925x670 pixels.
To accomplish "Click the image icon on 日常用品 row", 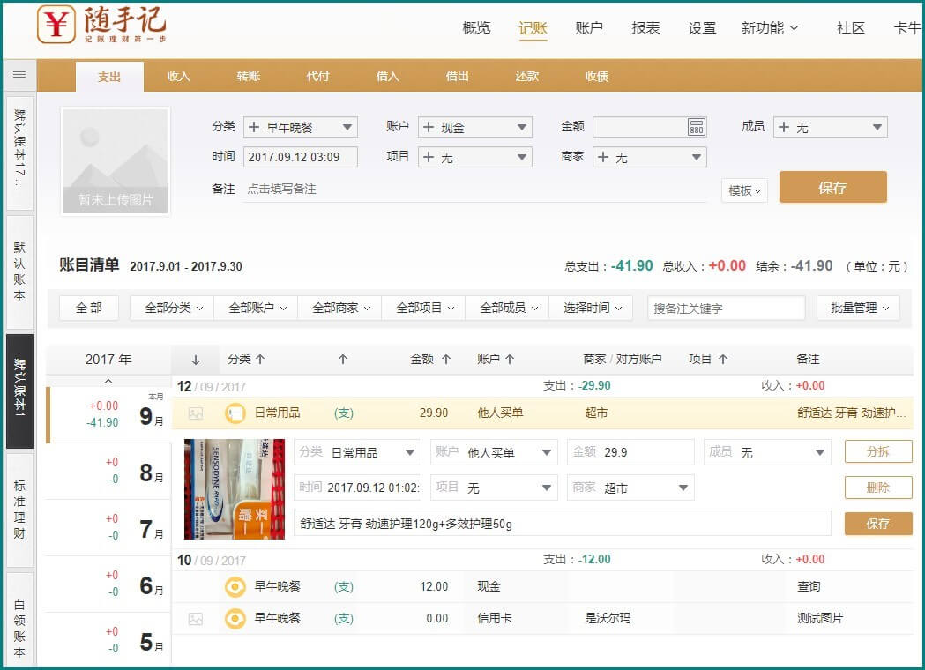I will click(196, 413).
